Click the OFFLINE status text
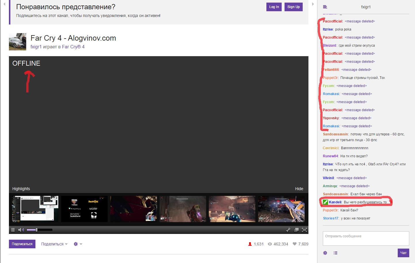 [x=26, y=63]
